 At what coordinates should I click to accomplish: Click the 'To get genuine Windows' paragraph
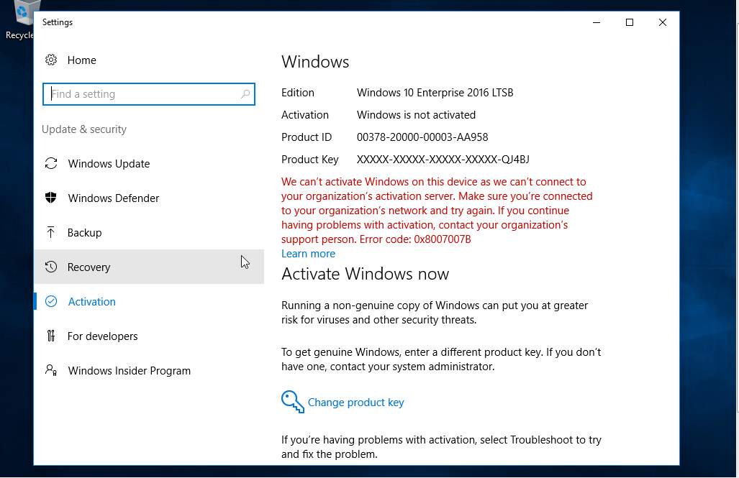(x=441, y=359)
